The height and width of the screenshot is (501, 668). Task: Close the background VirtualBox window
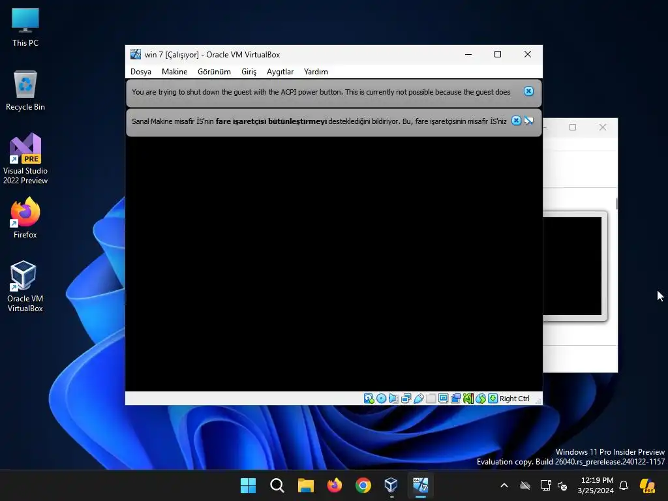coord(602,127)
